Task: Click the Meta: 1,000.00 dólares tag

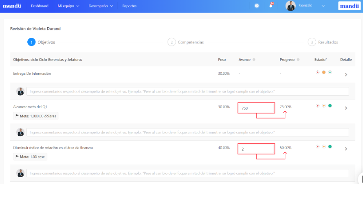Action: tap(36, 116)
